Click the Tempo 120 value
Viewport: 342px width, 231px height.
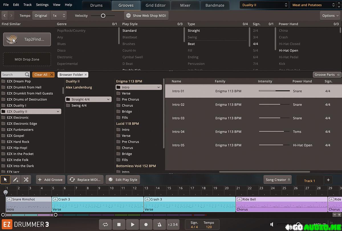209,227
